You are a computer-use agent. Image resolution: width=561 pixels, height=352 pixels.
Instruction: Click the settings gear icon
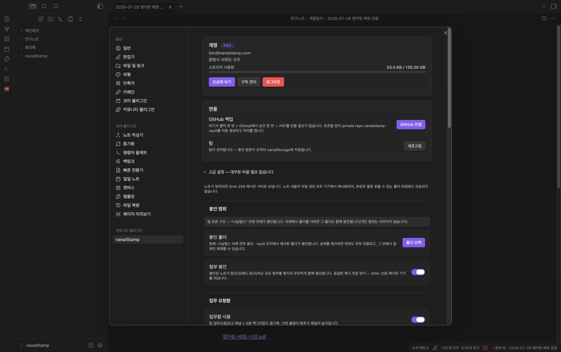click(100, 345)
